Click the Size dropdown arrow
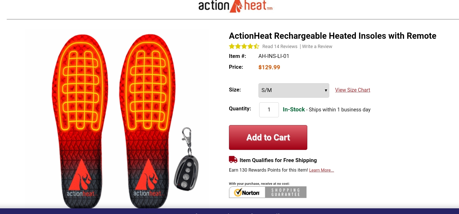The image size is (459, 214). pyautogui.click(x=326, y=90)
